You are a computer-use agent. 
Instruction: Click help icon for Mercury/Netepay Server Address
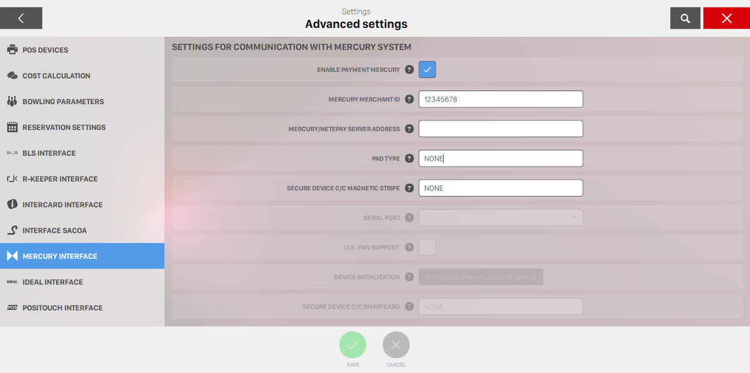[x=409, y=129]
